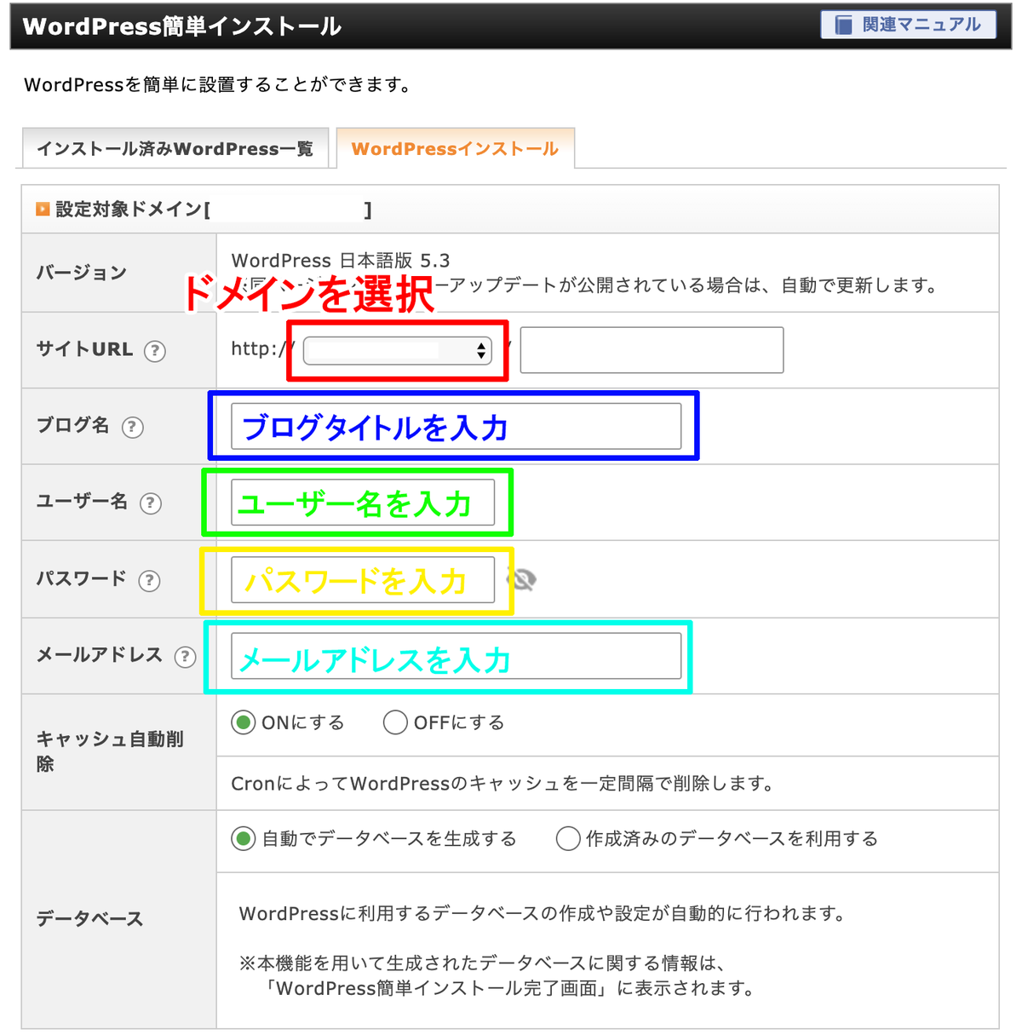Click the キャッシュ自動削除 row label
This screenshot has height=1035, width=1022.
point(110,751)
